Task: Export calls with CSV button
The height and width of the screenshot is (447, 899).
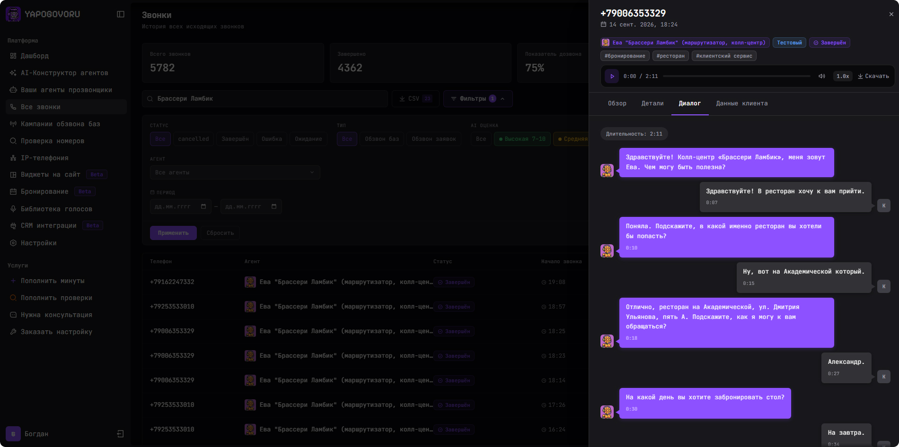Action: [x=415, y=99]
